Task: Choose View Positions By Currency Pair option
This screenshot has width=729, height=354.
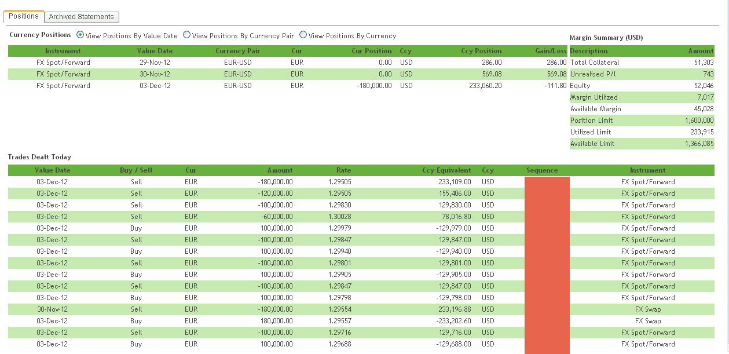Action: (187, 35)
